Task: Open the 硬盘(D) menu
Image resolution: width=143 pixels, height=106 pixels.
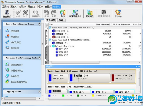Action: 32,7
